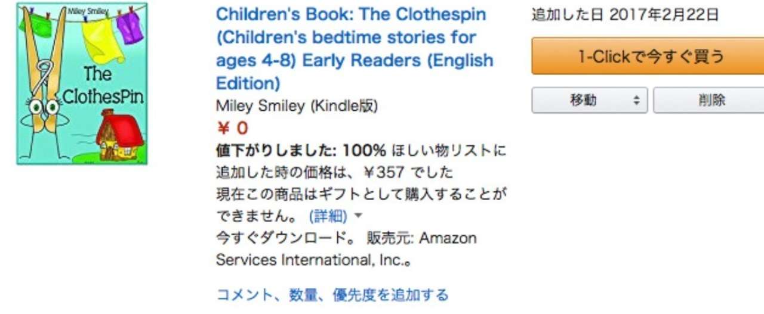Open the コメント、数量、優先度を追加する link

pos(332,294)
